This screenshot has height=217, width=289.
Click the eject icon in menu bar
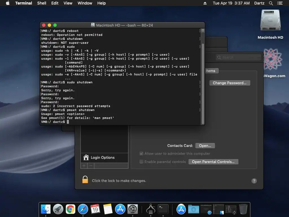[x=205, y=3]
